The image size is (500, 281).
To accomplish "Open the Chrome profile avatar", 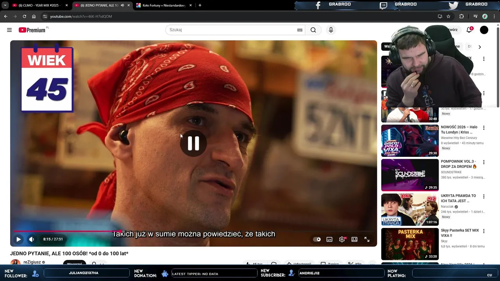I will click(x=485, y=16).
